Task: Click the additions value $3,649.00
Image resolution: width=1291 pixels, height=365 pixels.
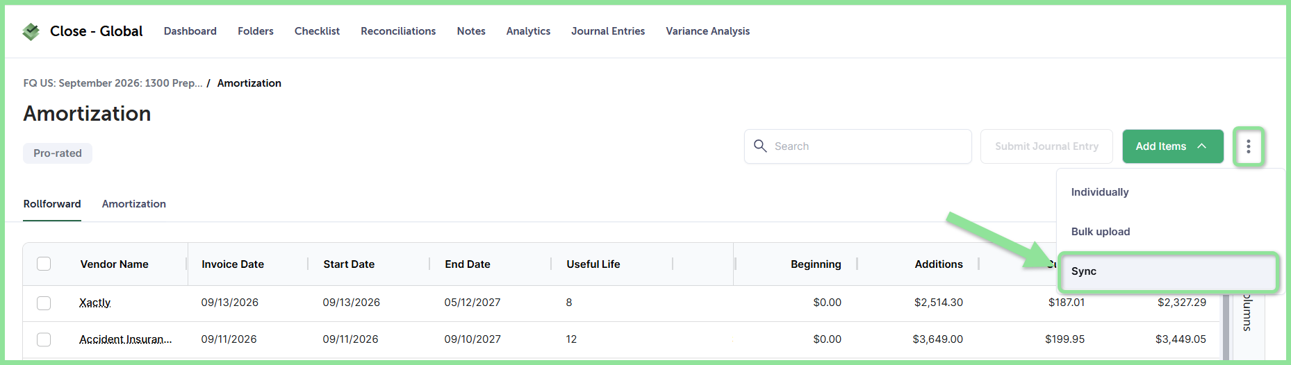Action: 938,339
